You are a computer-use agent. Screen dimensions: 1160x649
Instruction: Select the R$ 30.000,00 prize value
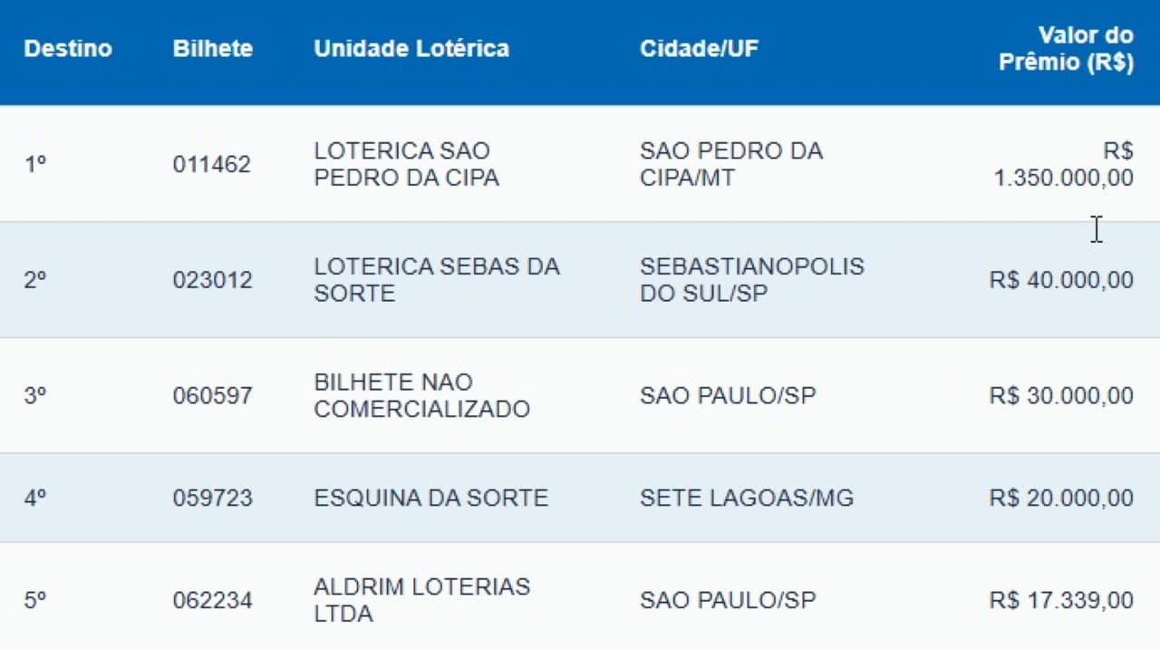pyautogui.click(x=1061, y=396)
